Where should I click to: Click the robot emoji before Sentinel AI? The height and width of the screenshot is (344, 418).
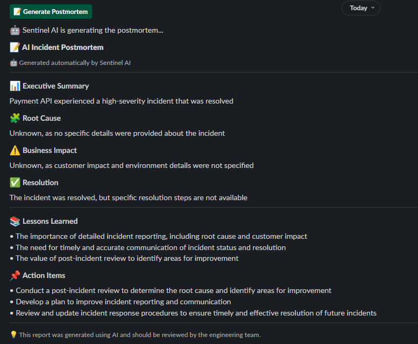pyautogui.click(x=15, y=30)
